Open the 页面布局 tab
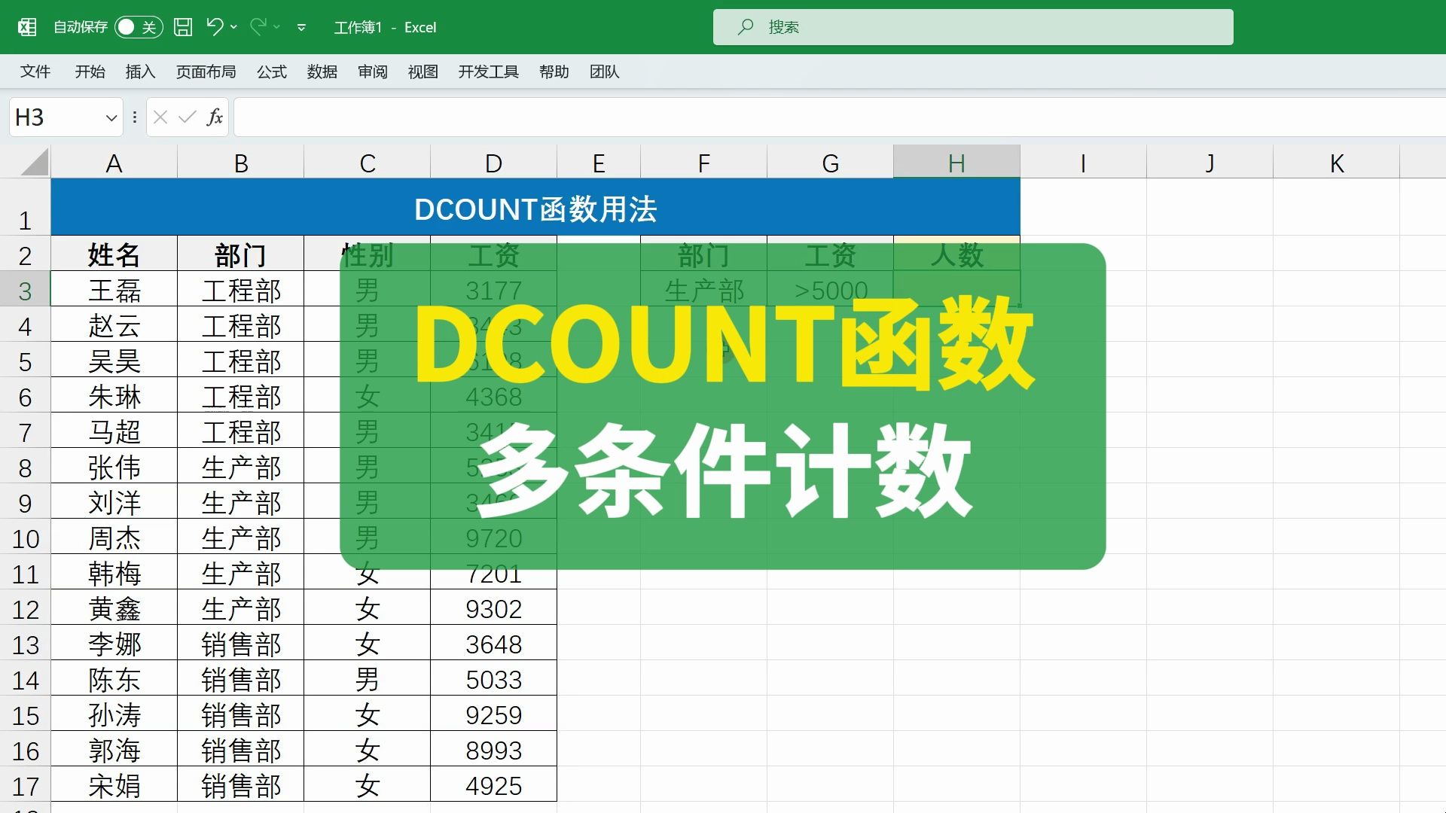 (206, 72)
